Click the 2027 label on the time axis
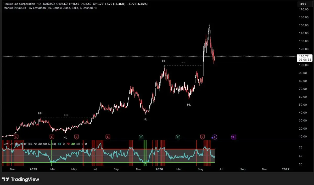The width and height of the screenshot is (314, 185). point(286,169)
